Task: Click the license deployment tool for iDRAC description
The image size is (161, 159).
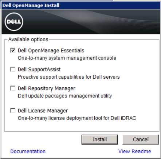Action: [77, 118]
